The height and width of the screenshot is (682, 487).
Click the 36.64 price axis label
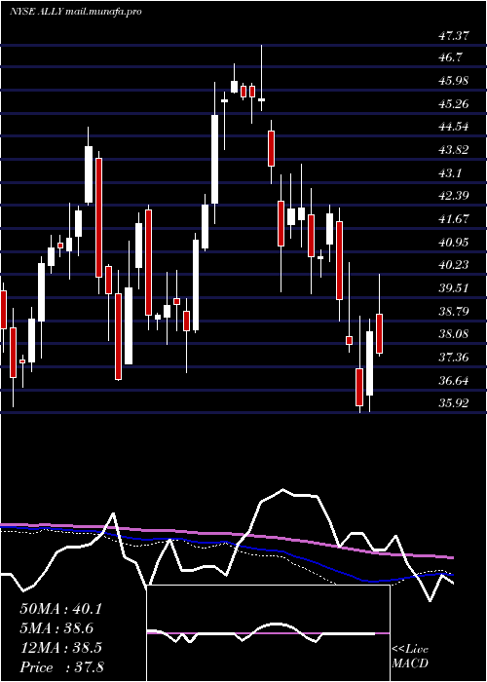(x=454, y=381)
